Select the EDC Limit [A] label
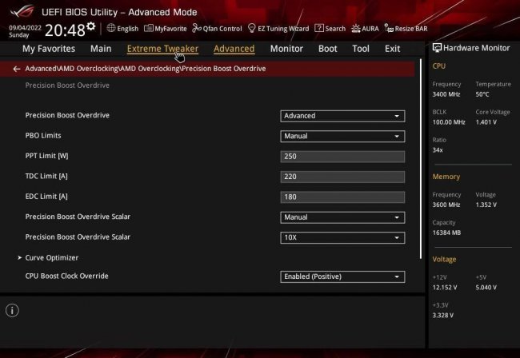Image resolution: width=520 pixels, height=358 pixels. point(46,197)
